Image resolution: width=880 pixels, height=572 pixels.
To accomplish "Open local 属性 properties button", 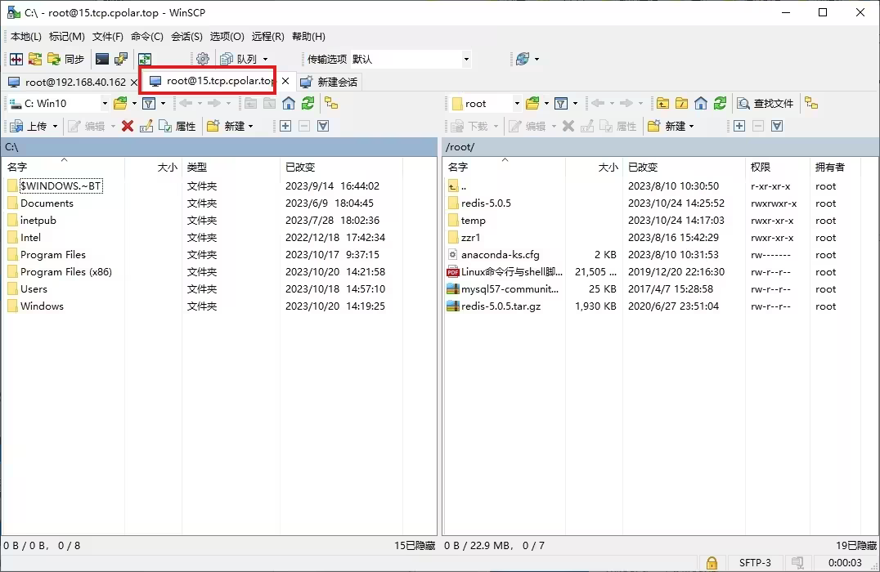I will point(177,126).
